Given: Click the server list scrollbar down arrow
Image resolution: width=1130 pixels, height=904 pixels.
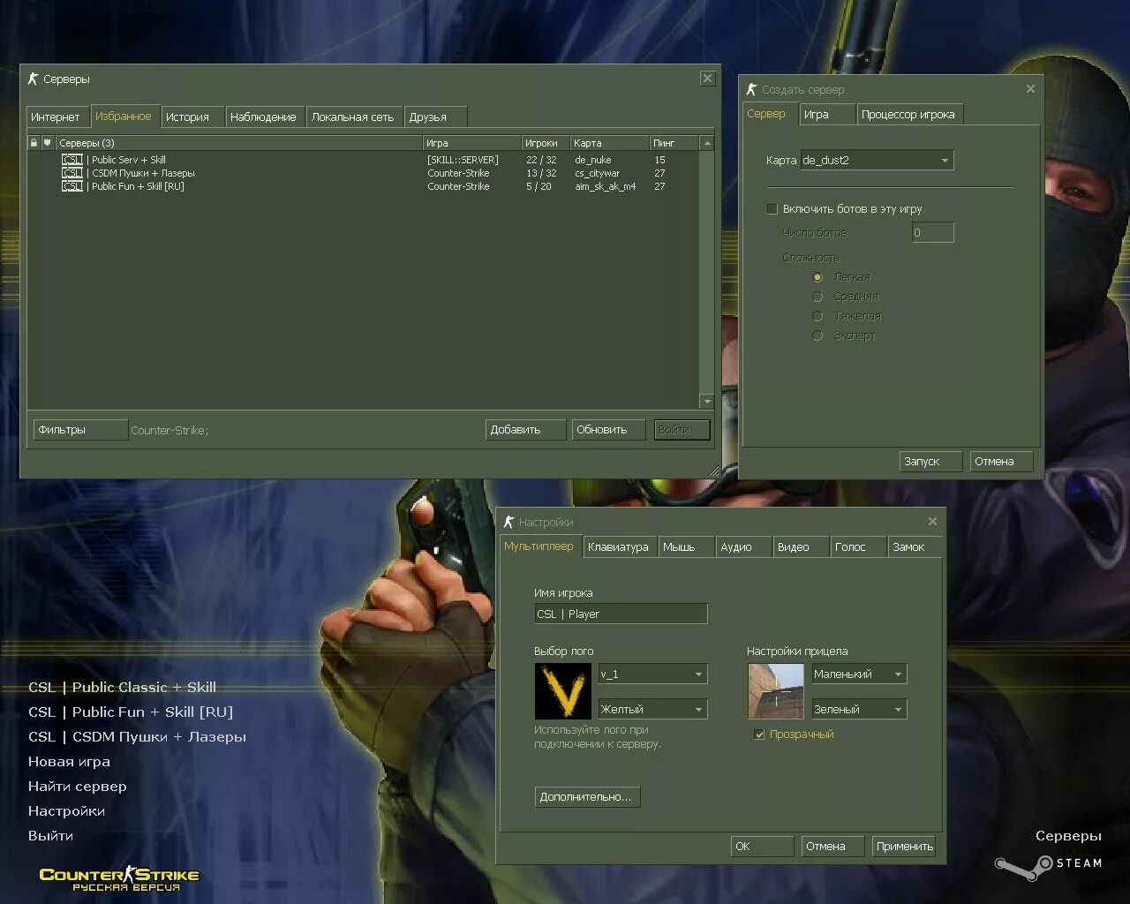Looking at the screenshot, I should (x=706, y=402).
